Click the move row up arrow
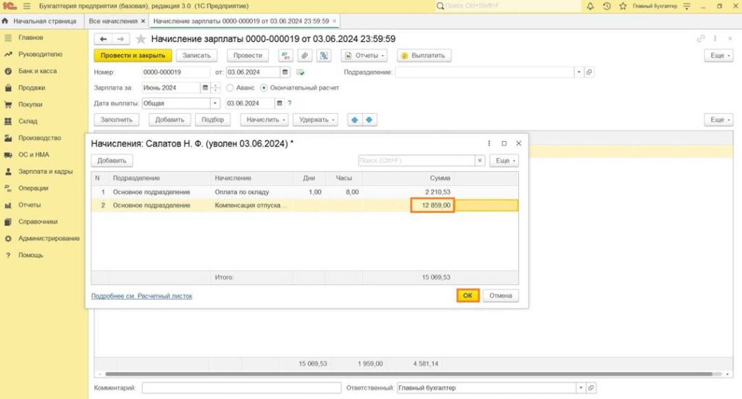 click(x=355, y=119)
